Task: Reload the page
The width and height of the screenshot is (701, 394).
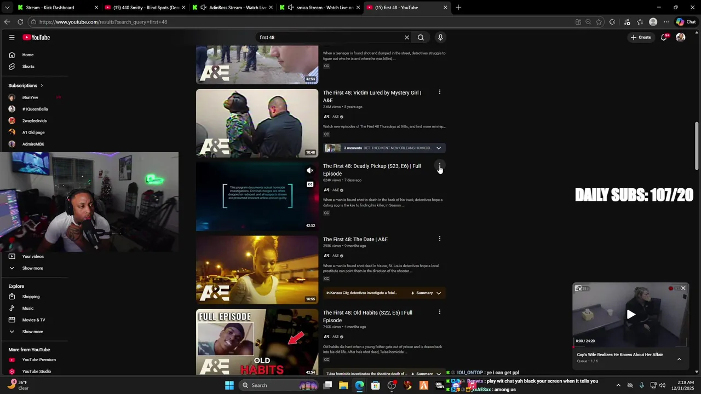Action: point(20,22)
